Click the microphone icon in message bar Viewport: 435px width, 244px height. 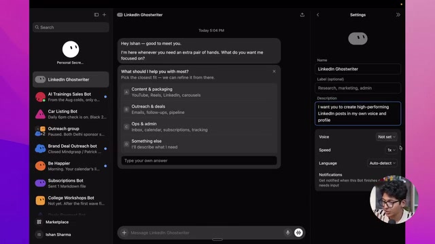coord(288,232)
